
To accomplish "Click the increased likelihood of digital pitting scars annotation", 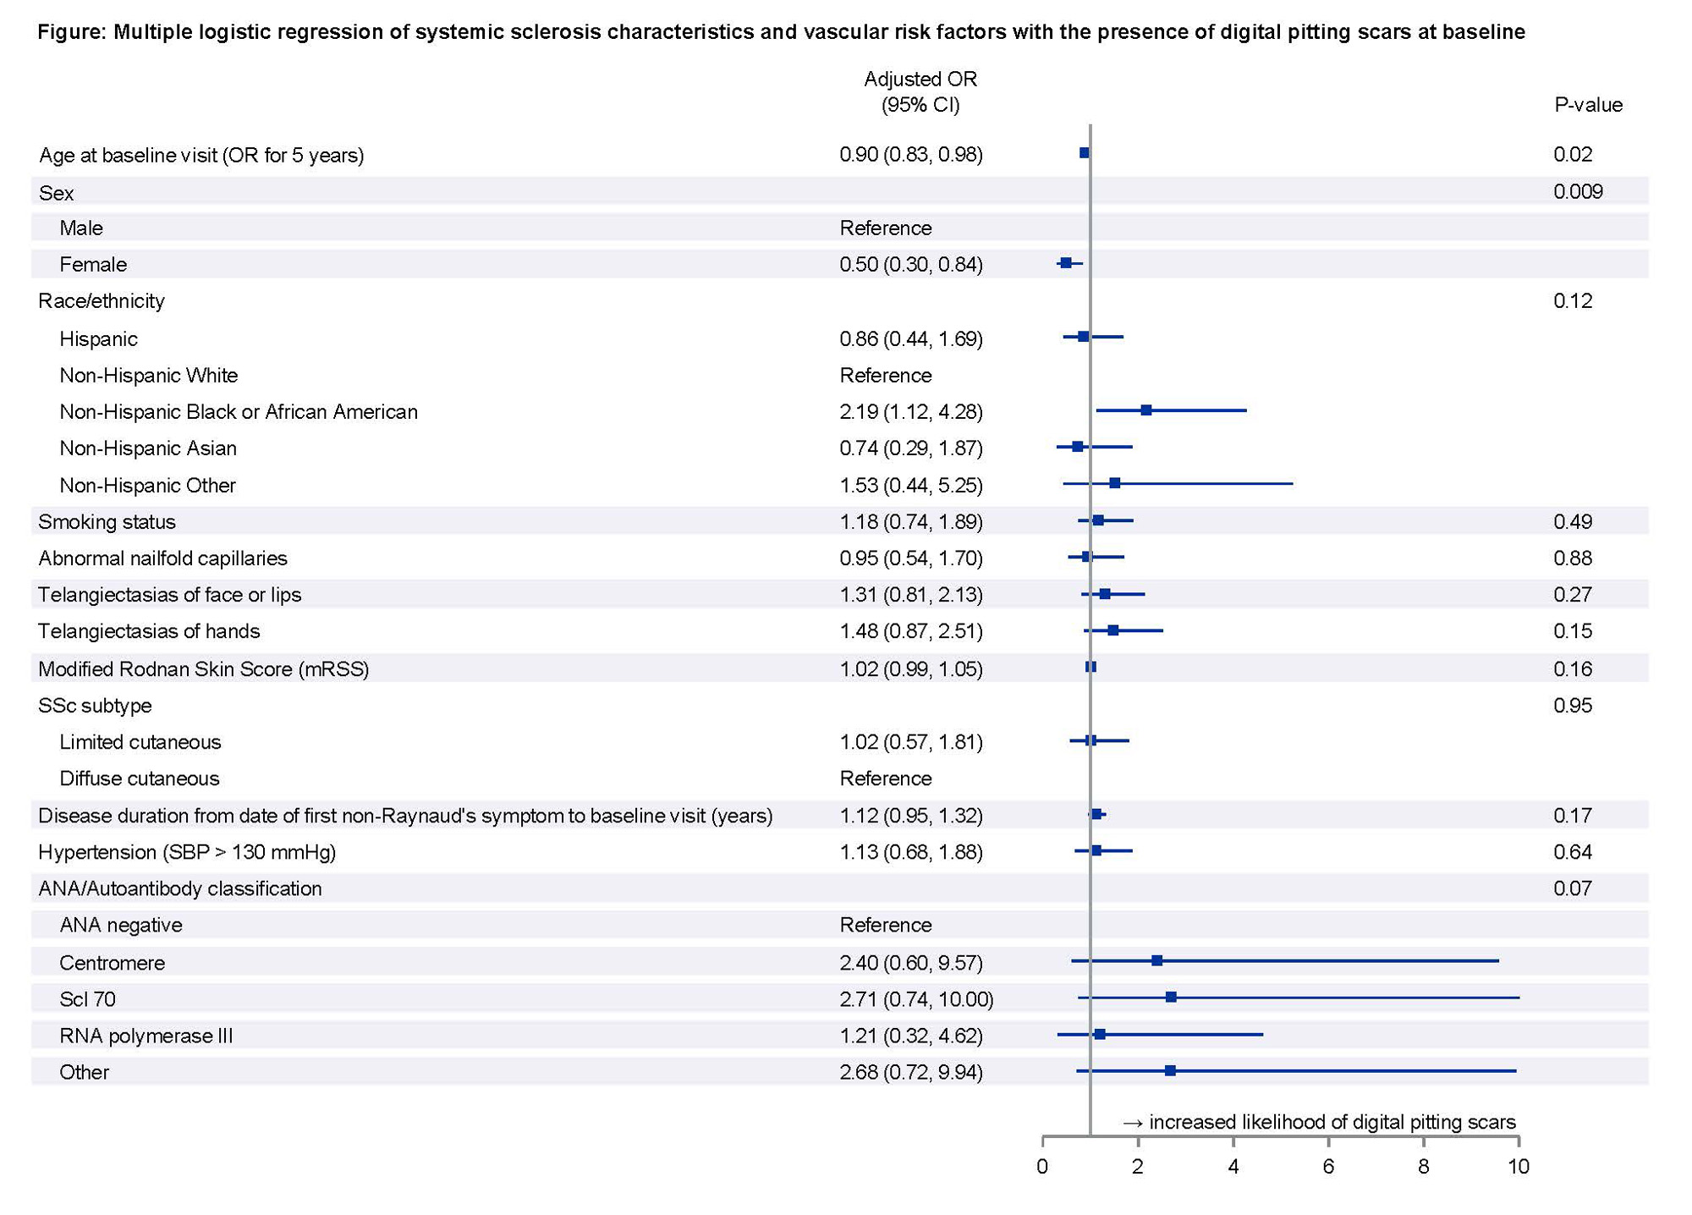I will 1319,1122.
